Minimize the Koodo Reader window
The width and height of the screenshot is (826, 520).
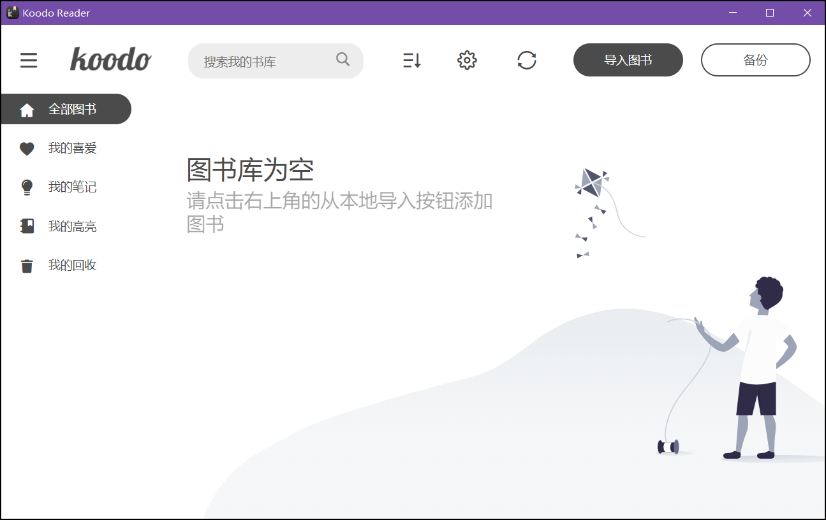[x=733, y=13]
